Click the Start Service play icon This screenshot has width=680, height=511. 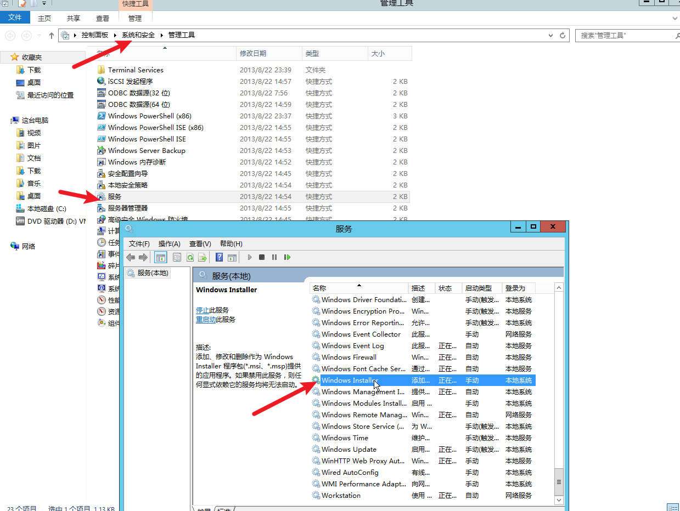250,257
